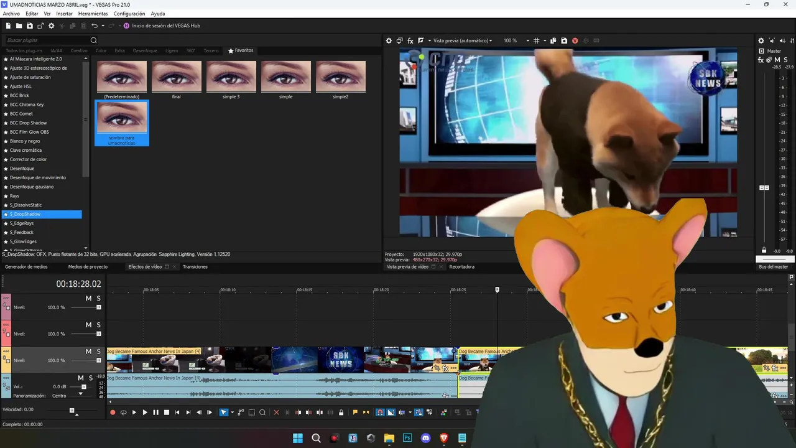Screen dimensions: 796x448
Task: Select the zoom edit tool magnifier
Action: (262, 413)
